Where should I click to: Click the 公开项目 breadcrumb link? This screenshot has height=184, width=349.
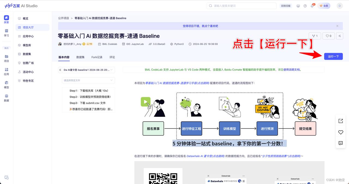(64, 18)
